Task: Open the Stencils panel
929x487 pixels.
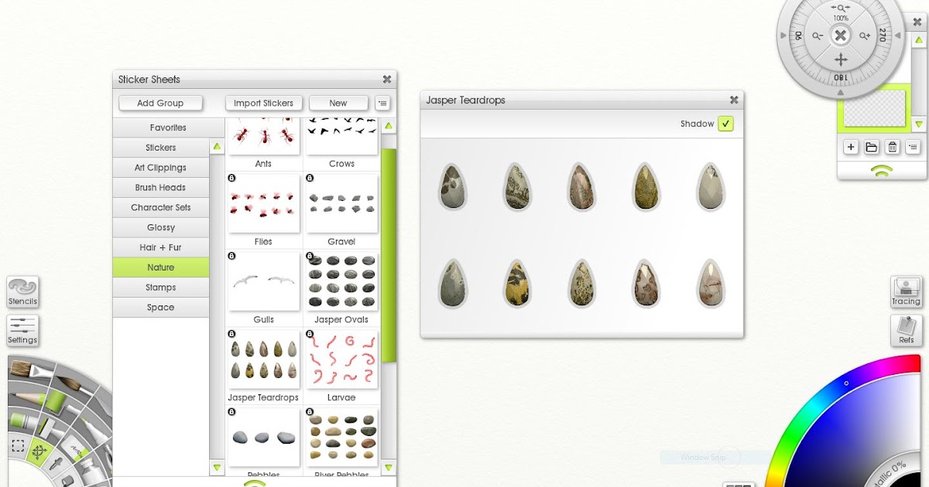Action: tap(22, 293)
